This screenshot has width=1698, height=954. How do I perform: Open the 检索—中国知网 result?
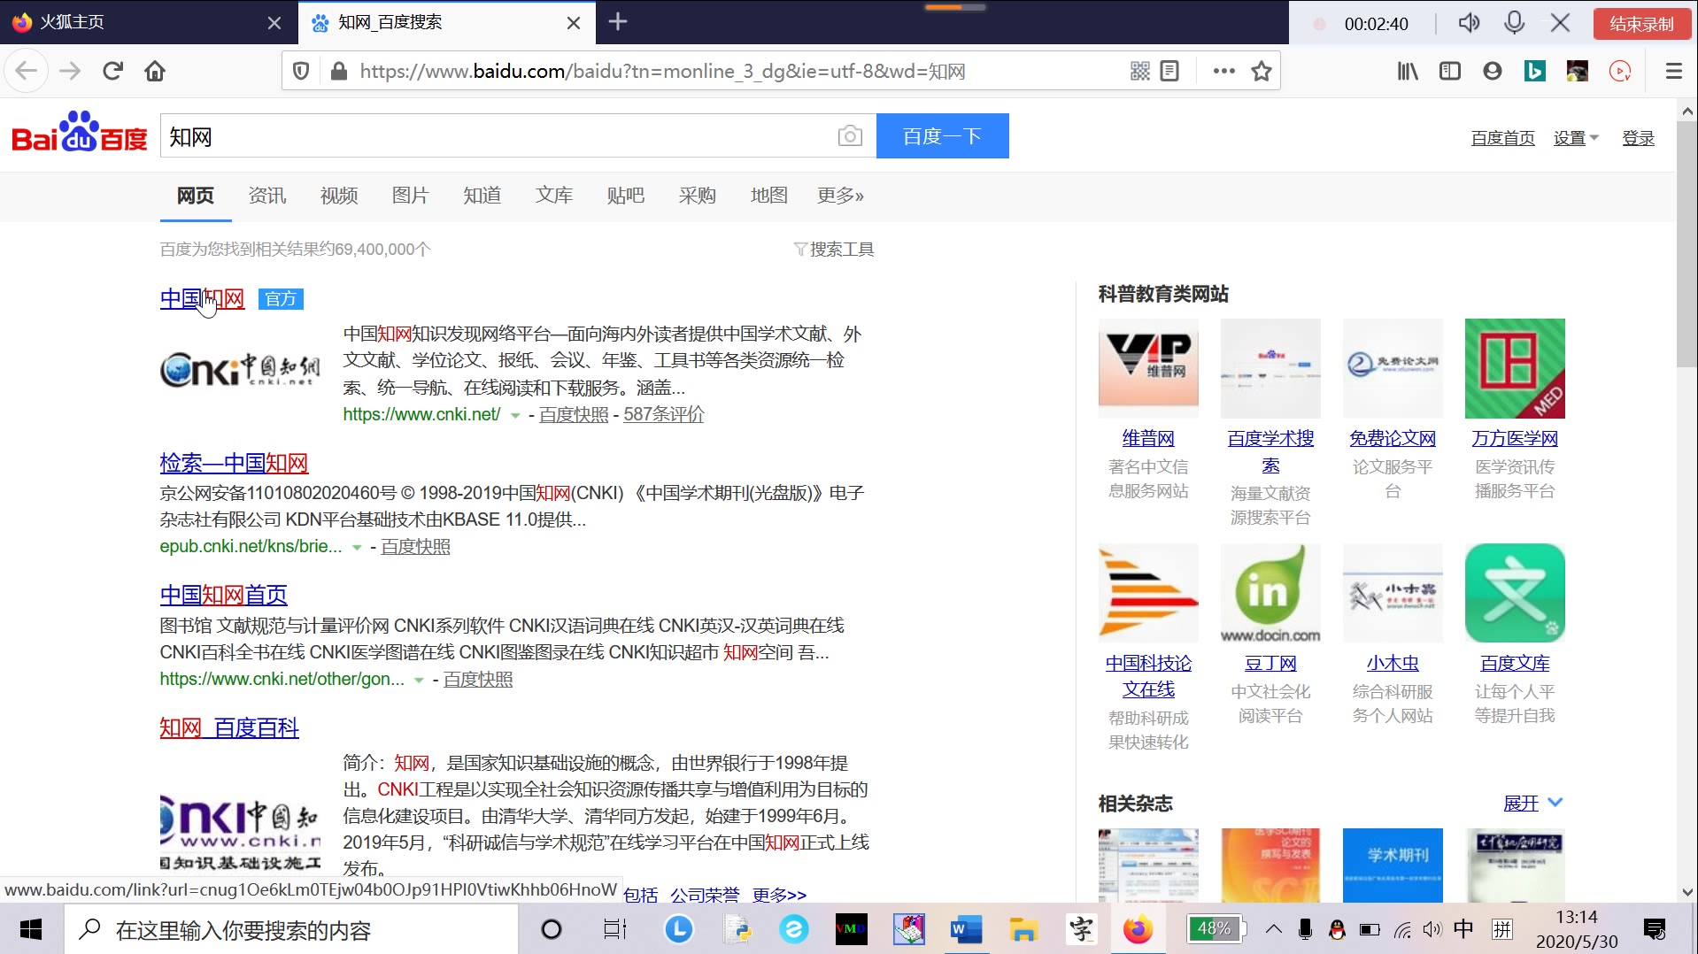point(234,463)
